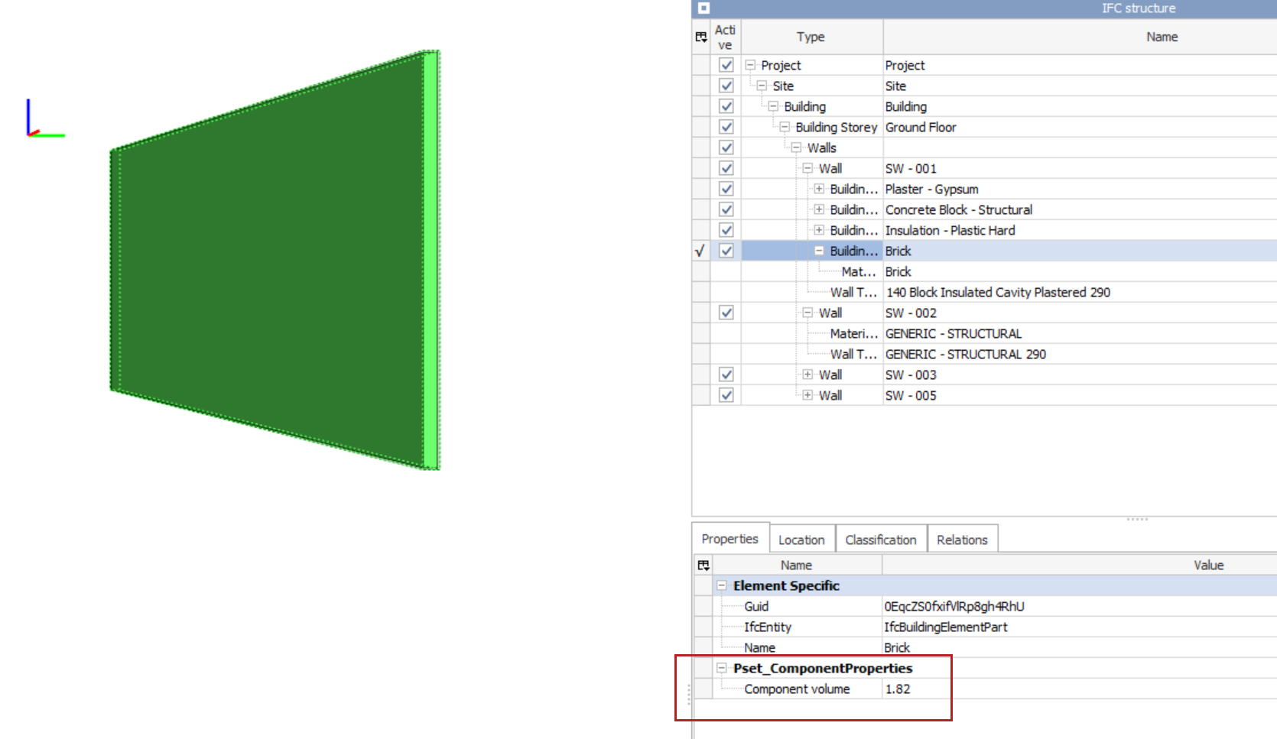
Task: Collapse the Project tree node
Action: (750, 65)
